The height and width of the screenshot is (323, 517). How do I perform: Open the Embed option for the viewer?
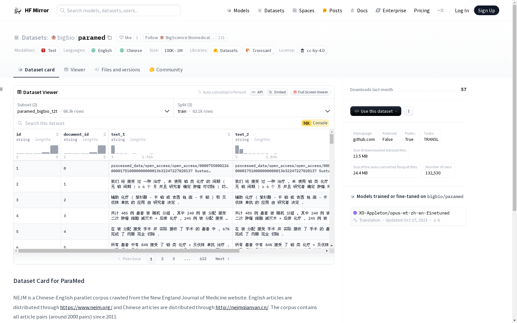(x=277, y=92)
